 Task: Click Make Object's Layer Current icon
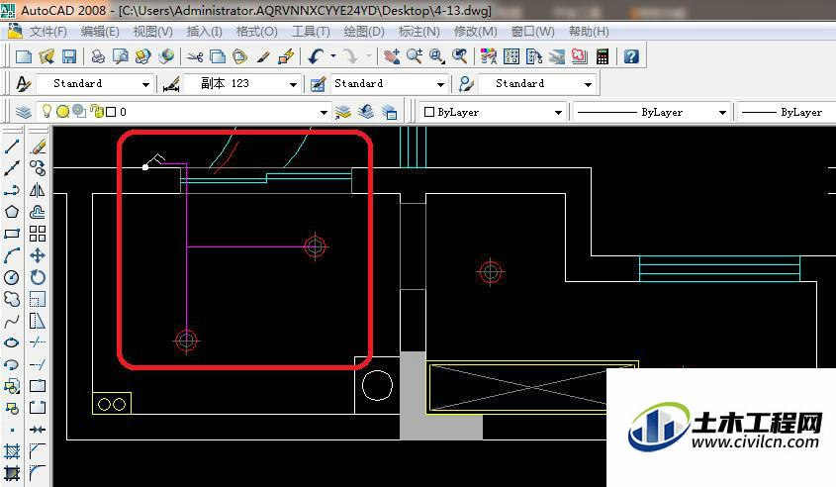point(343,112)
